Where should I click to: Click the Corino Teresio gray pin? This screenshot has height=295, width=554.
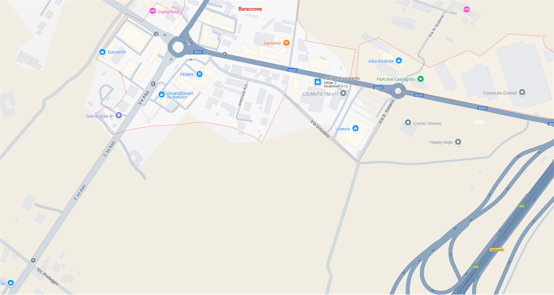(x=408, y=123)
